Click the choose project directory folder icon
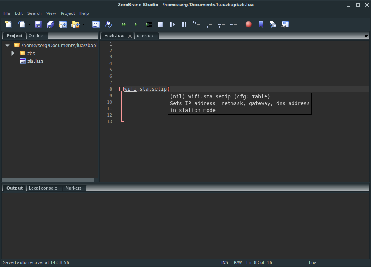This screenshot has width=371, height=267. coord(76,24)
